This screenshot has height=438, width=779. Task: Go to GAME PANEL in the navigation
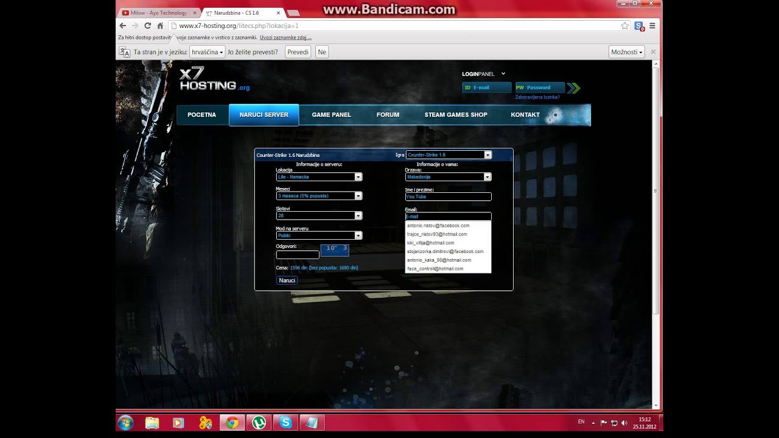pos(331,115)
